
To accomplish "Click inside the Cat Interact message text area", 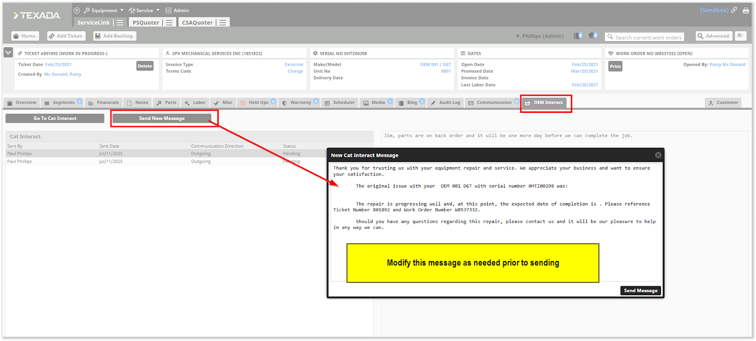I will [496, 222].
